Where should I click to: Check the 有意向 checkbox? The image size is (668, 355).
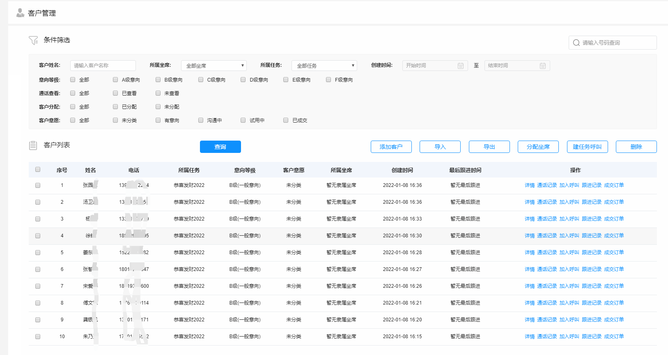coord(158,120)
